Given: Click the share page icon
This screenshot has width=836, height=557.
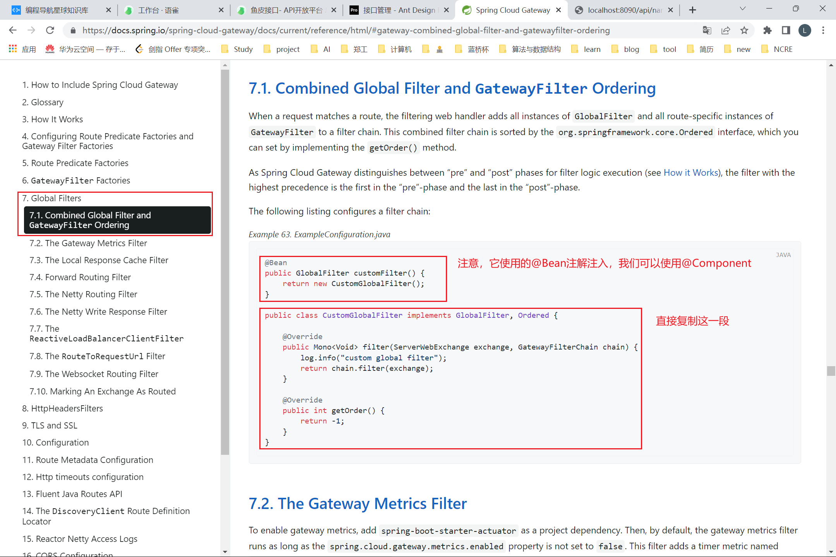Looking at the screenshot, I should click(726, 30).
